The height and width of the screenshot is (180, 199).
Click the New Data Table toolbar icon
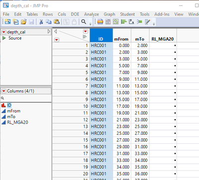(x=7, y=22)
